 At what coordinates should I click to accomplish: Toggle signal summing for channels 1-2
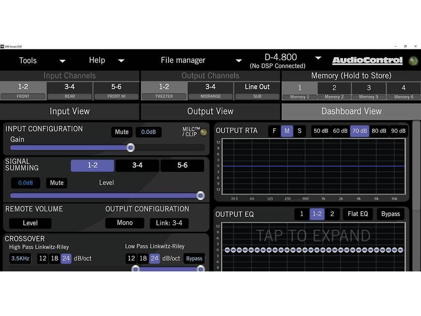[93, 165]
